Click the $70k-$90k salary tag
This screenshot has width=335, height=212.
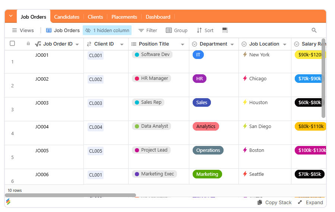pyautogui.click(x=310, y=78)
